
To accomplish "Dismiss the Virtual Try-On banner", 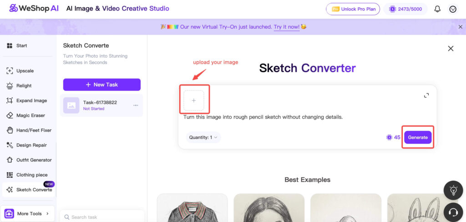I will click(x=461, y=27).
